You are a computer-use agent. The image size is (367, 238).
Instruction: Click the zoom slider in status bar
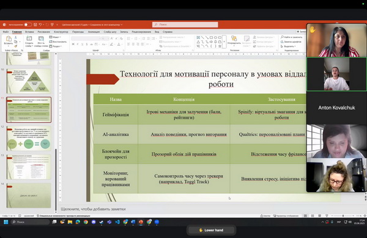point(343,216)
